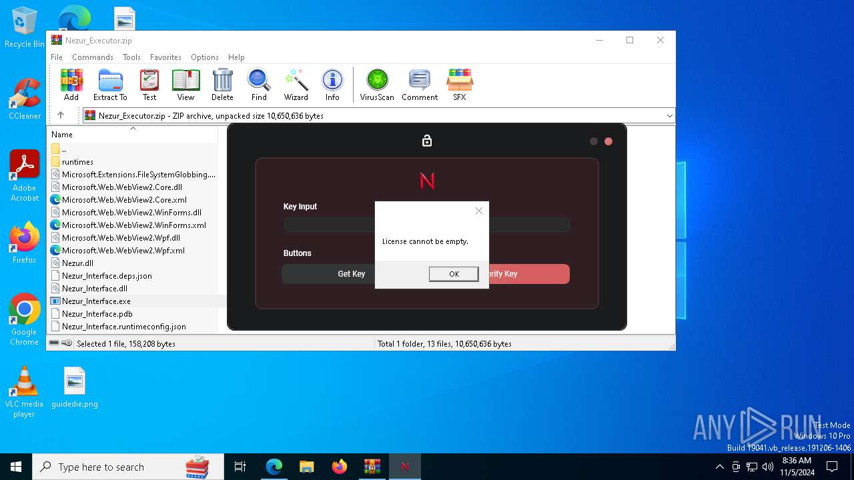Select the runtimes folder

(133, 162)
